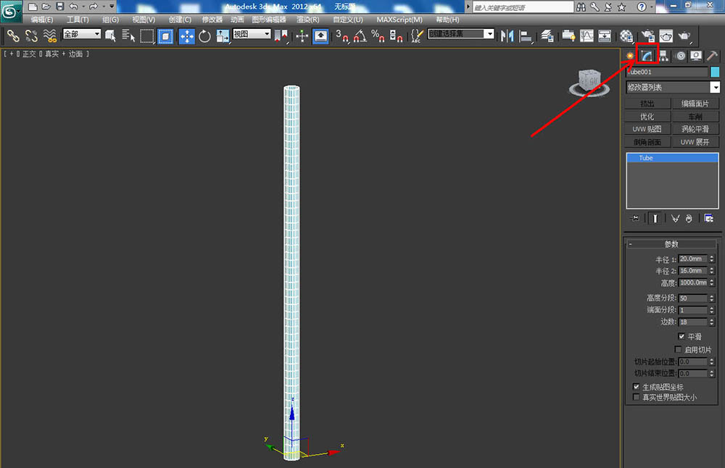Open the Layer Manager icon

coord(547,36)
